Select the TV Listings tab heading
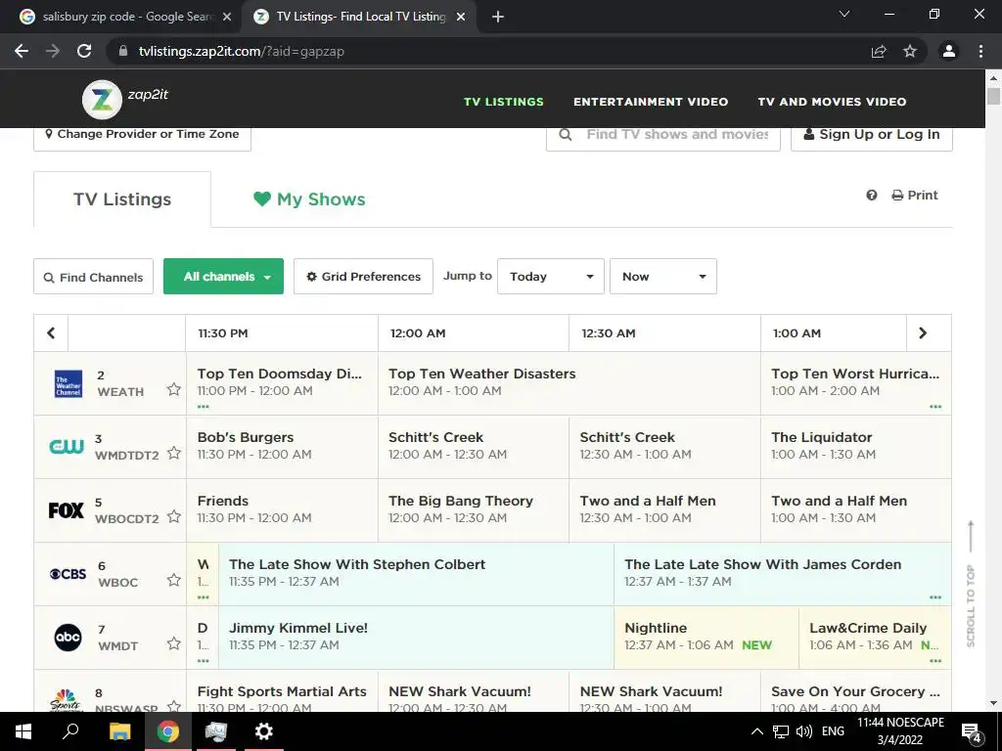The width and height of the screenshot is (1002, 751). [122, 199]
